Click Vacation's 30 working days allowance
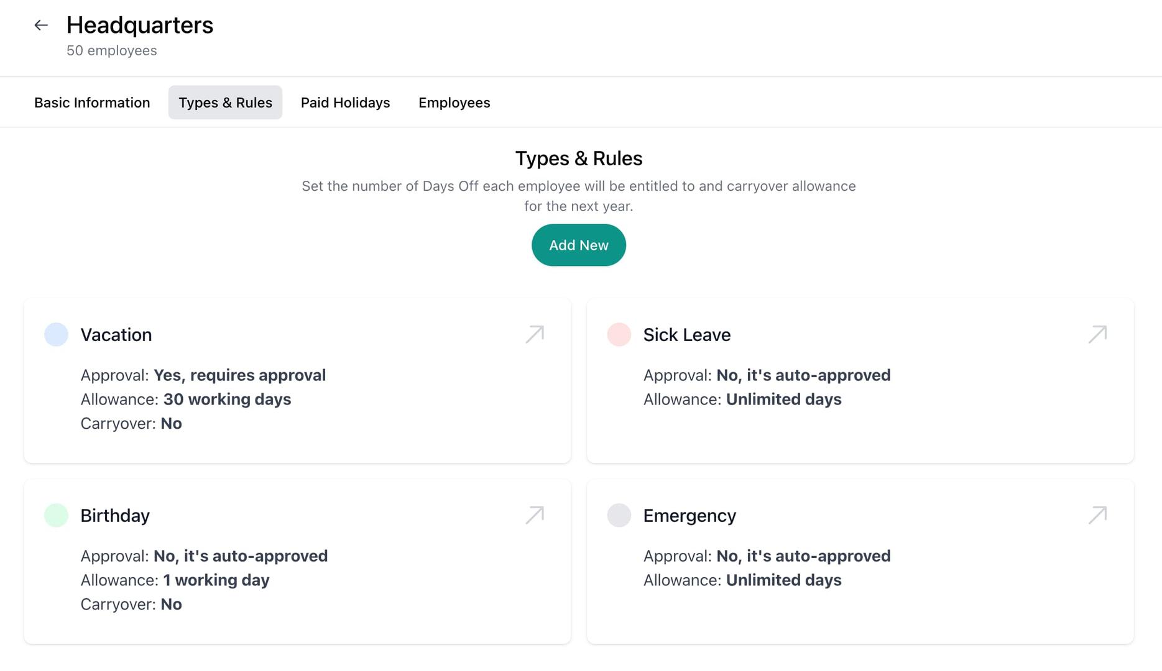Screen dimensions: 1162x671 pyautogui.click(x=227, y=399)
